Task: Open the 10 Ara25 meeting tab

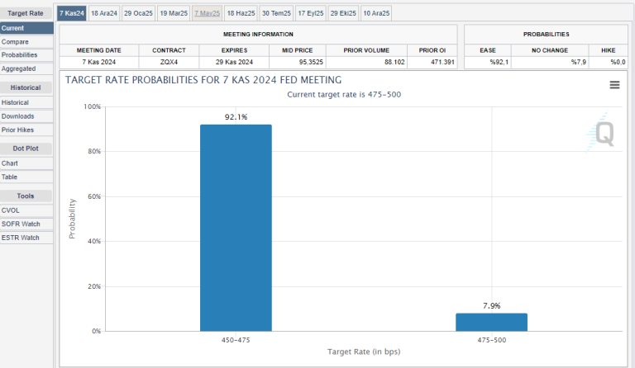Action: point(376,13)
